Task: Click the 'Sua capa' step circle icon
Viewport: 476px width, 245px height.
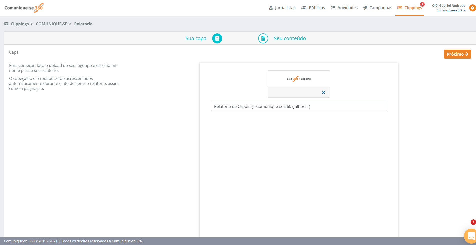Action: (x=217, y=38)
